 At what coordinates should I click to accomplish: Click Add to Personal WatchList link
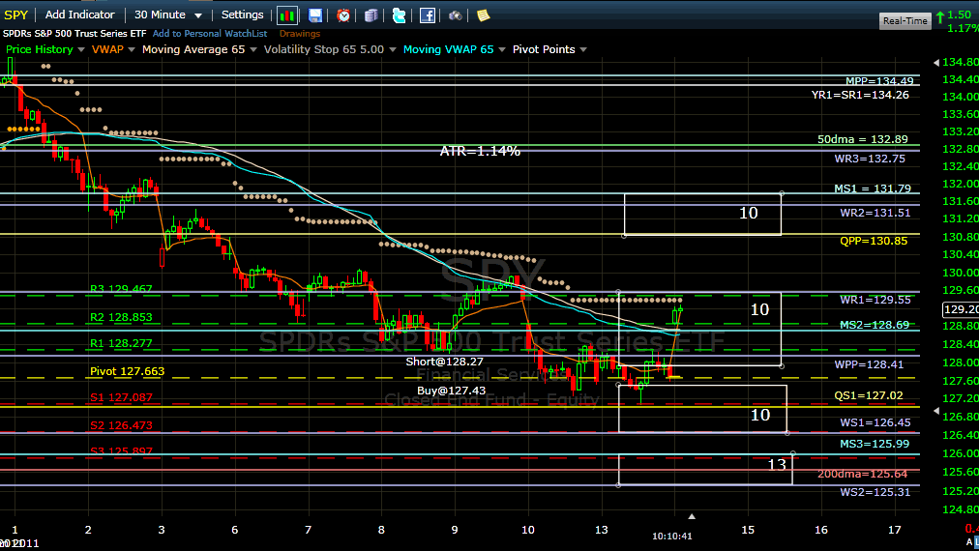click(208, 34)
